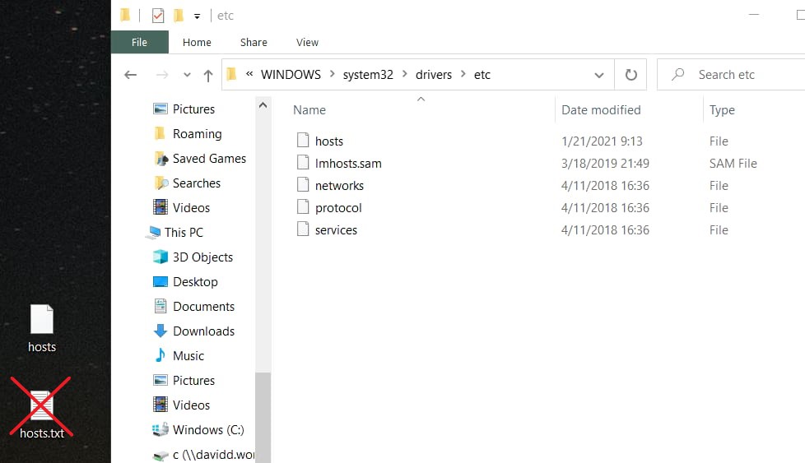Open the Music folder in sidebar
This screenshot has width=805, height=463.
coord(188,356)
